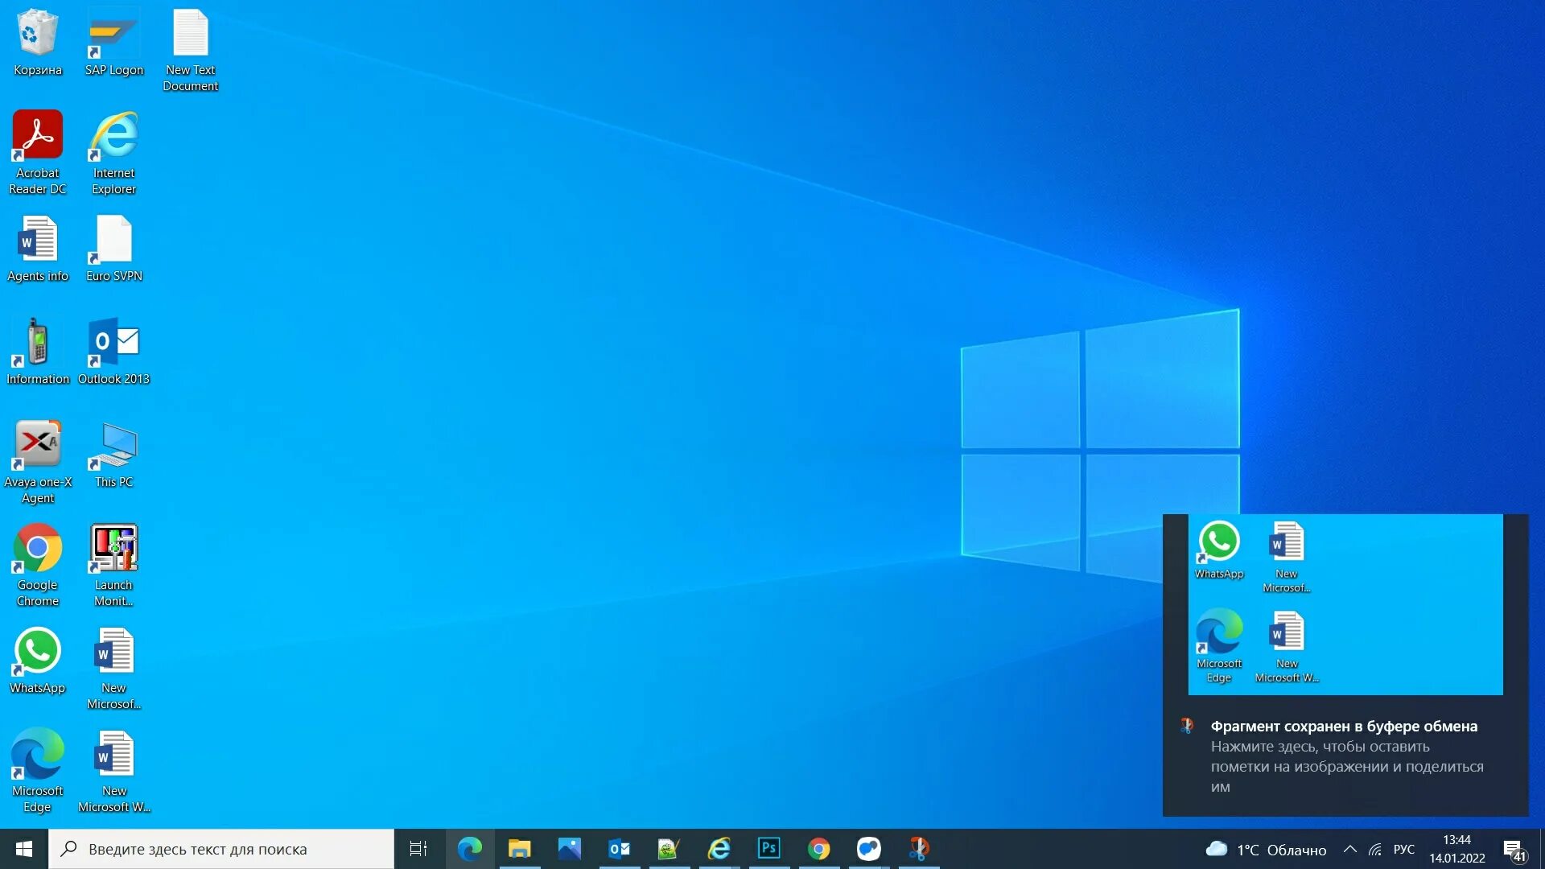Viewport: 1545px width, 869px height.
Task: Select the Outlook 2013 desktop shortcut
Action: click(113, 352)
